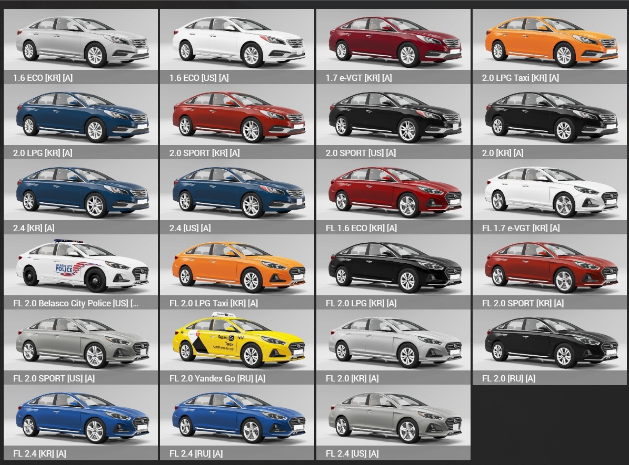Click the grey FL 2.0 SPORT [US] label
Image resolution: width=629 pixels, height=465 pixels.
54,378
